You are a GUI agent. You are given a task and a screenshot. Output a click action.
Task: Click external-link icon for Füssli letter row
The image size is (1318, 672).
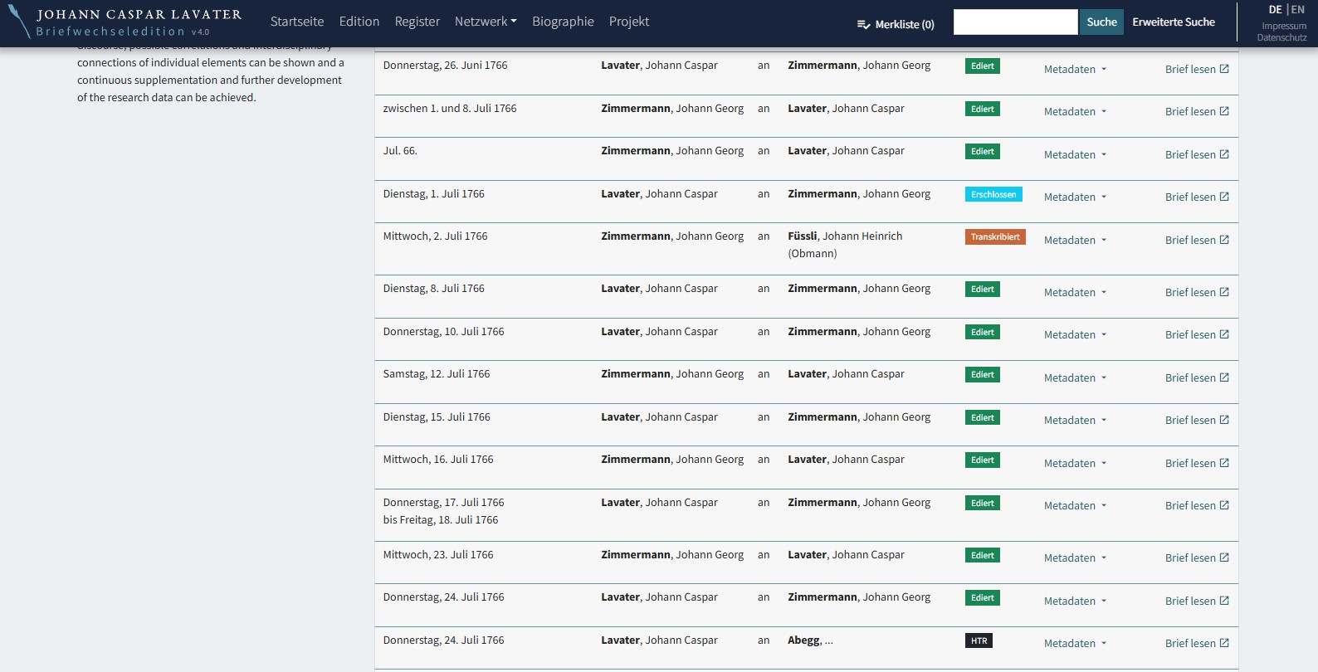(1224, 240)
